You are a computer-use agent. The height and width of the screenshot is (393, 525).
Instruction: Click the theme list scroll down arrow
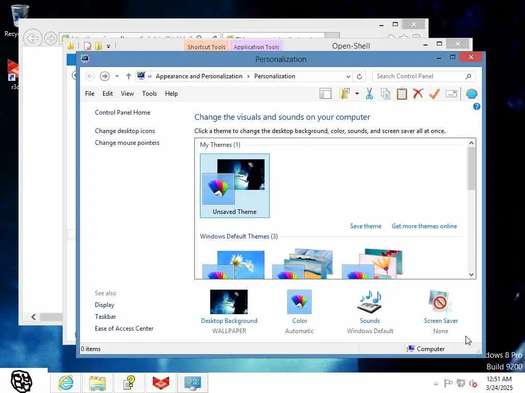(x=472, y=275)
